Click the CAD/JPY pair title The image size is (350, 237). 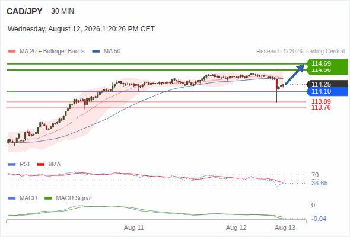click(24, 11)
